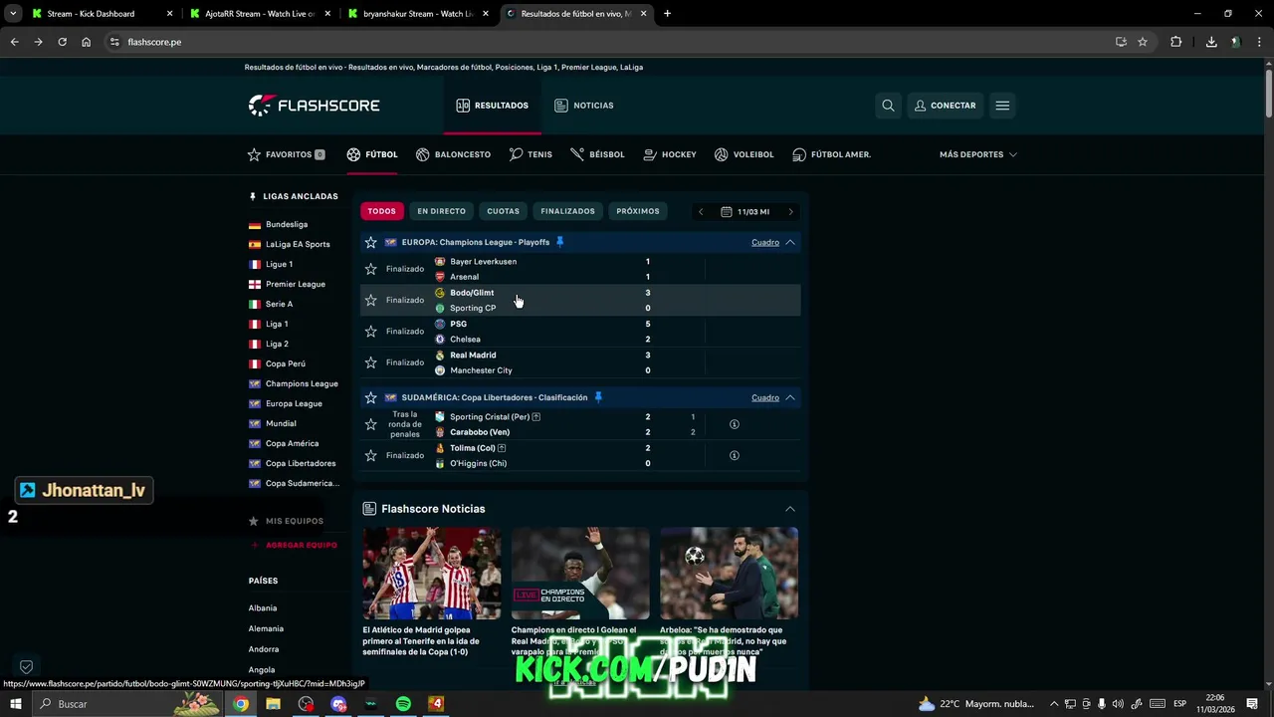
Task: Open Albania in Países list
Action: (263, 607)
